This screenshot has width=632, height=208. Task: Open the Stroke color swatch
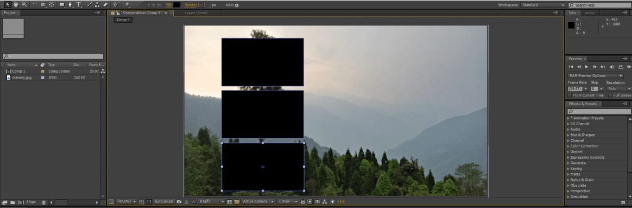(201, 5)
